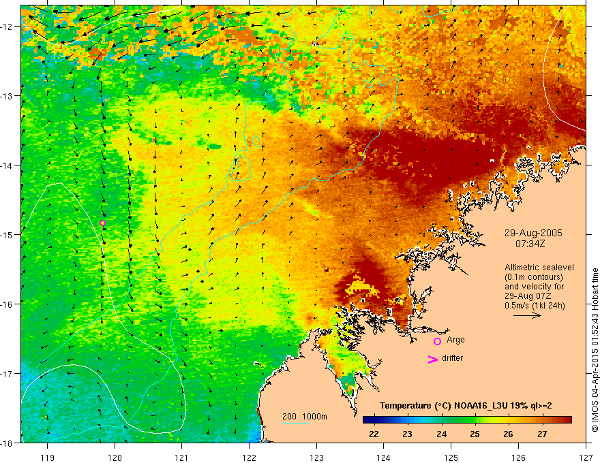Image resolution: width=600 pixels, height=463 pixels.
Task: Click the '0.5m/s (1kt 24h)' text
Action: point(535,305)
